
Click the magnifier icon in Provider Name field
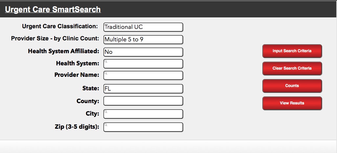(x=106, y=73)
